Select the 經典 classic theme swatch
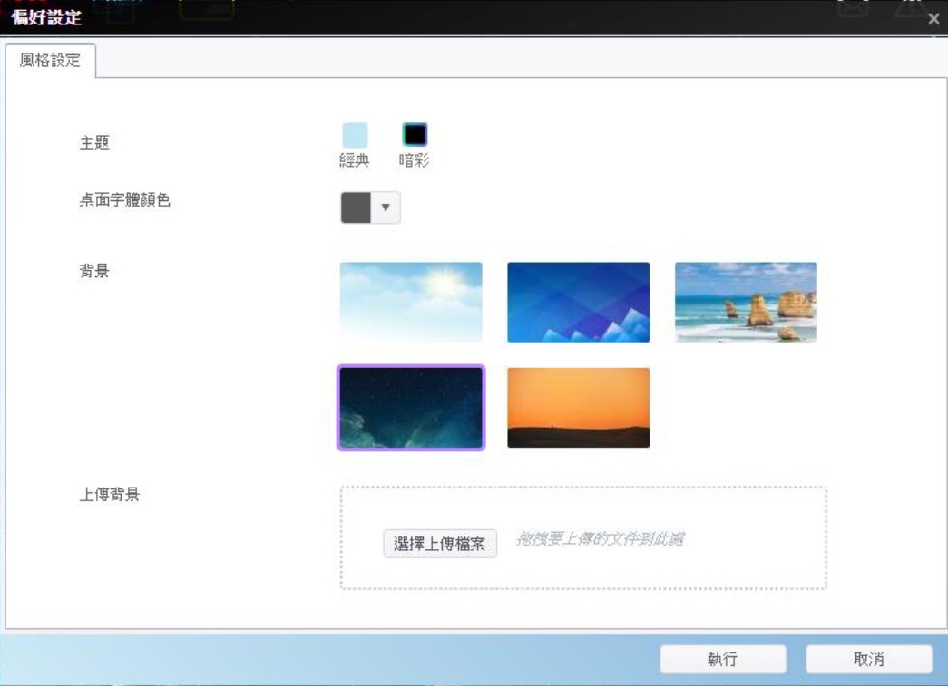Image resolution: width=948 pixels, height=686 pixels. [355, 135]
